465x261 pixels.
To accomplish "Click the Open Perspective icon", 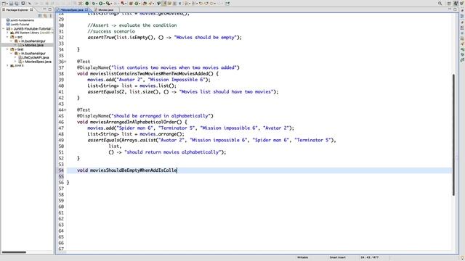I will (x=449, y=4).
